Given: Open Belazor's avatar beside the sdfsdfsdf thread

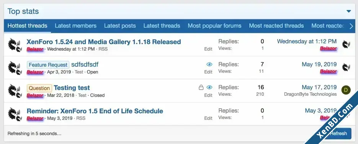Looking at the screenshot, I should click(15, 68).
